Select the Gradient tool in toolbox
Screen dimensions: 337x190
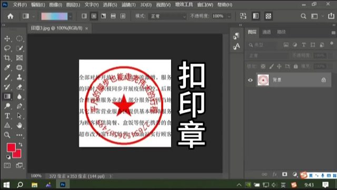pos(7,96)
